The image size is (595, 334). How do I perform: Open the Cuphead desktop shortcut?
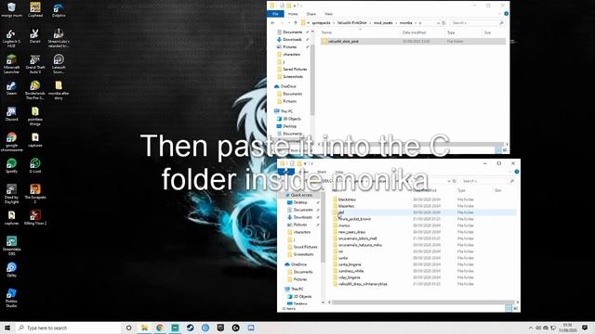[x=35, y=10]
